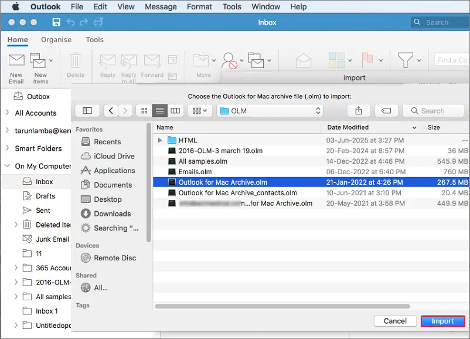The image size is (470, 339).
Task: Click the Move folder icon
Action: pyautogui.click(x=200, y=60)
